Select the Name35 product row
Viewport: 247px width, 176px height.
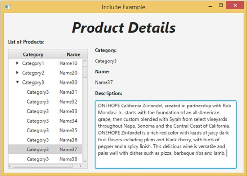tap(45, 130)
